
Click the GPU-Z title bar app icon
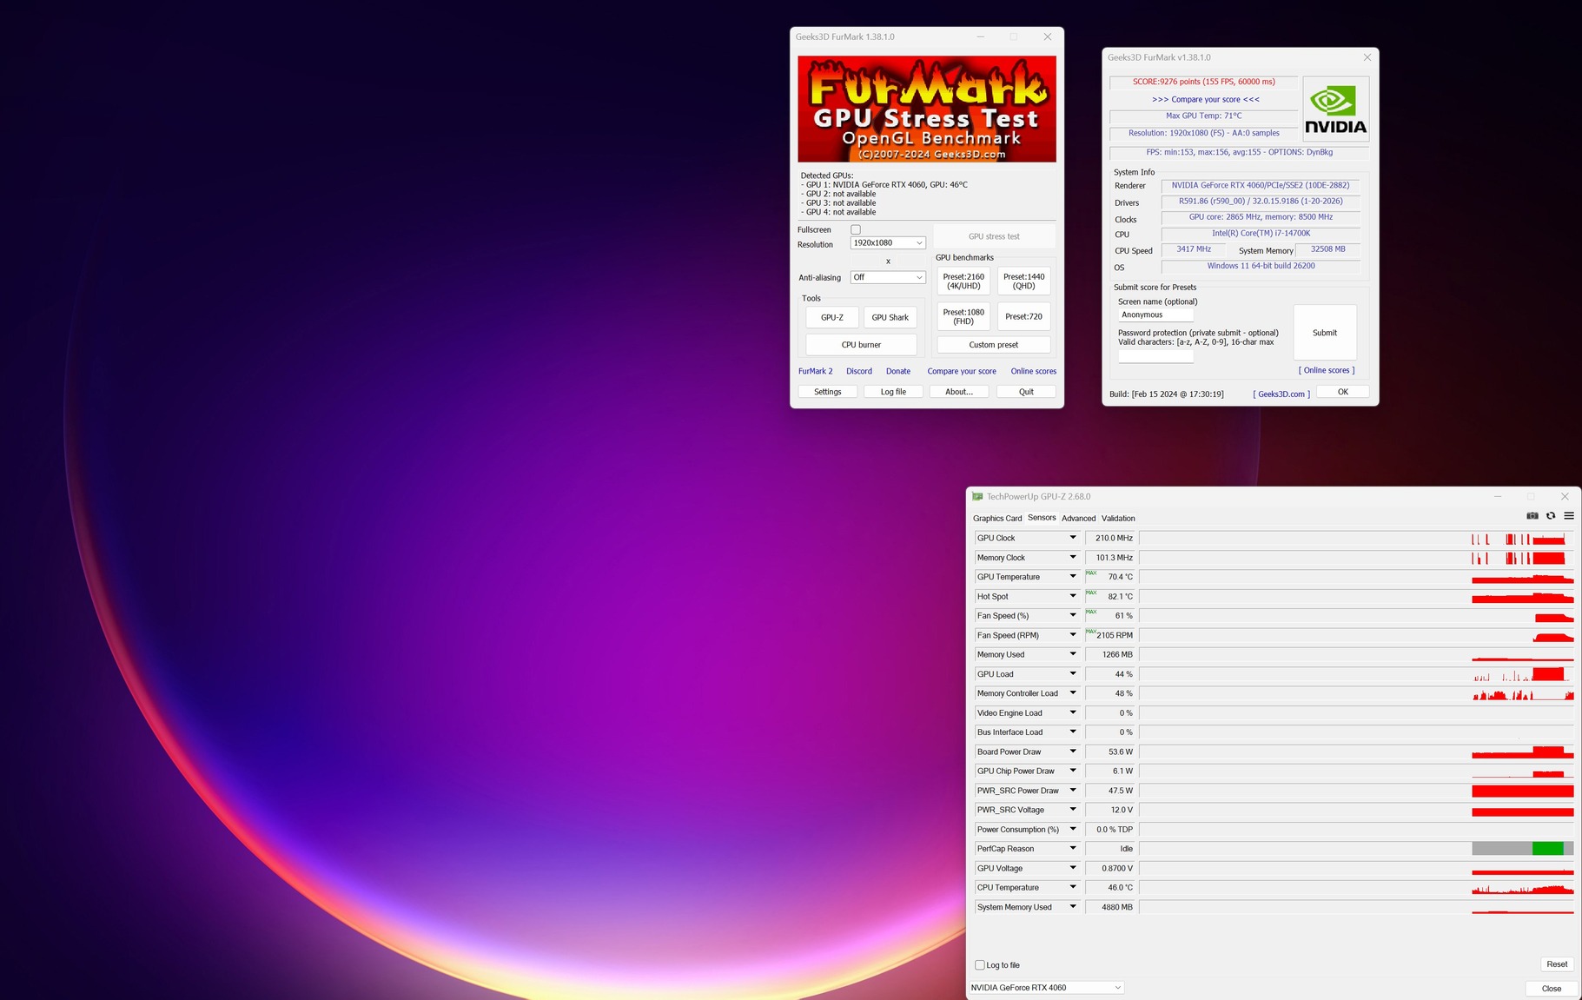[977, 497]
